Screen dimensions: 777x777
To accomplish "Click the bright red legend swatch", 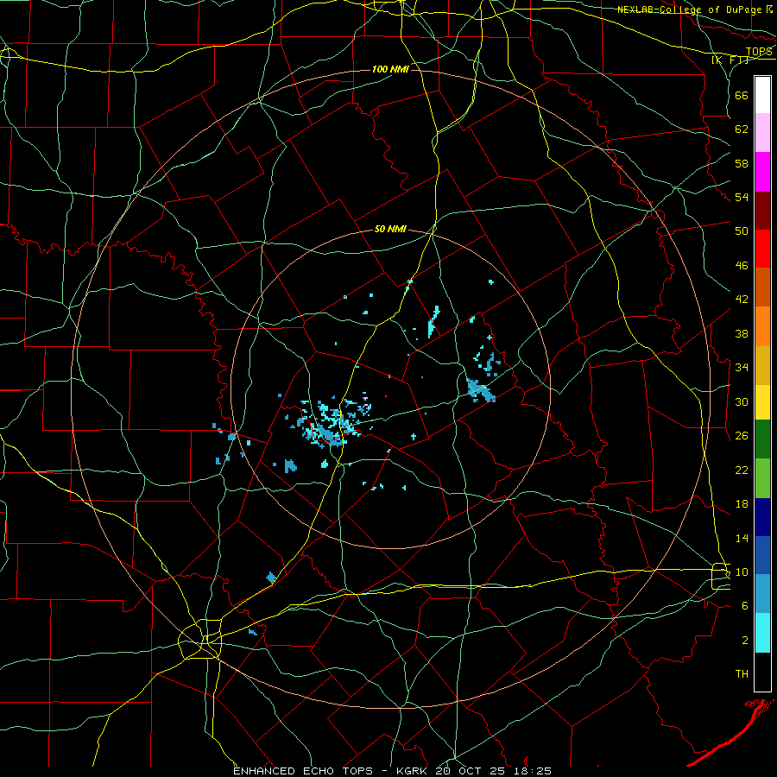I will 762,249.
